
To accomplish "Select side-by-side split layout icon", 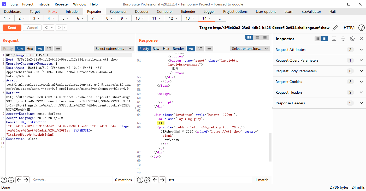I will coord(249,38).
